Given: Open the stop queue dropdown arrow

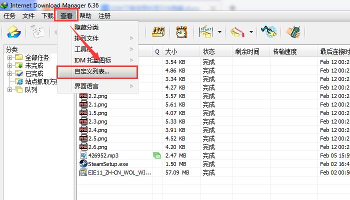Looking at the screenshot, I should point(251,32).
